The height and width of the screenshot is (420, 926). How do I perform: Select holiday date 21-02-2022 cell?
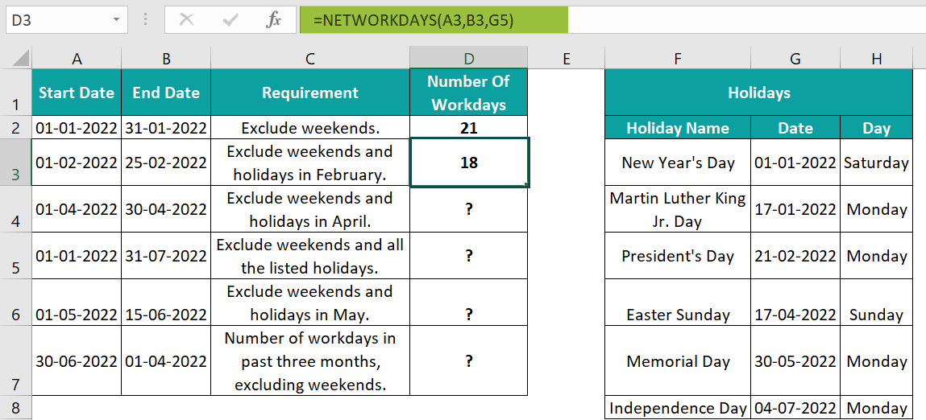tap(795, 255)
